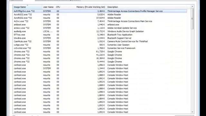Click ThinkVantage Access Connections Profile Manager Service
This screenshot has width=206, height=116.
[135, 11]
